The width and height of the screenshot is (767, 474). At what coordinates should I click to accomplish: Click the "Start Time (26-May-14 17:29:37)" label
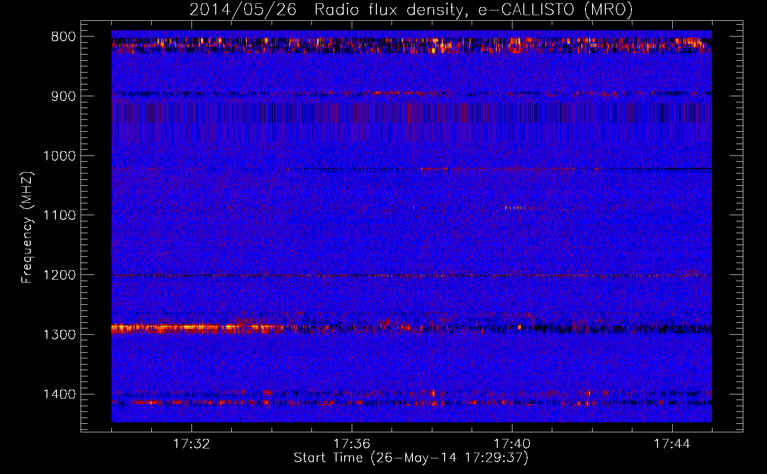click(x=411, y=458)
